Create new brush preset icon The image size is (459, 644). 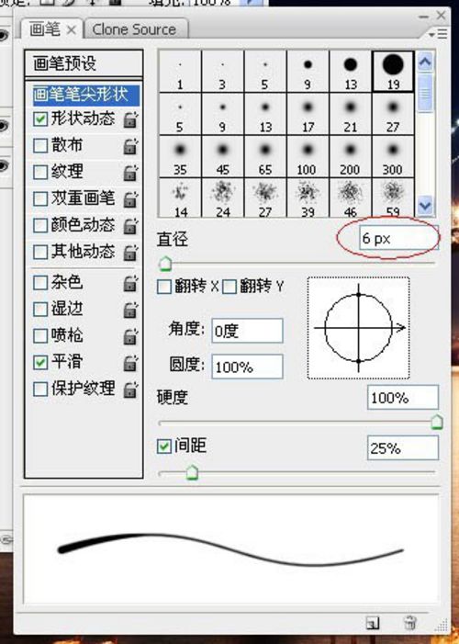pos(373,623)
